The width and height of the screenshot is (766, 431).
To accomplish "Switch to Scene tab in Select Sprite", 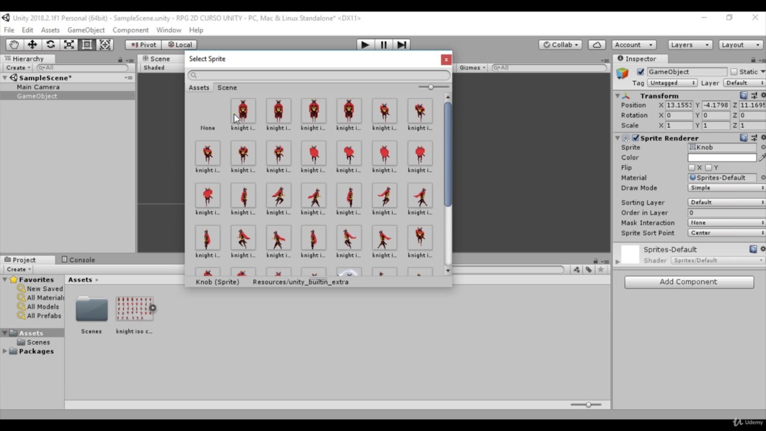I will (227, 87).
